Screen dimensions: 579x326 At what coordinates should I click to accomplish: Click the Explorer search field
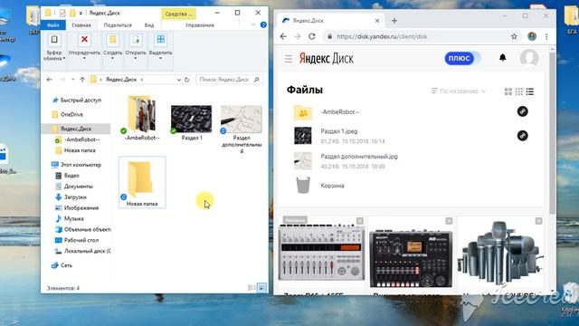(229, 80)
